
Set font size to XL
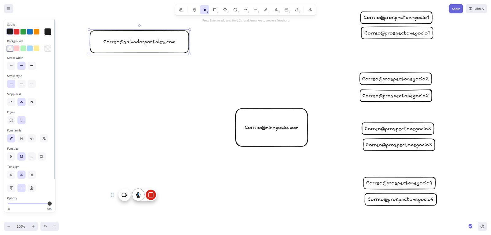click(x=42, y=157)
